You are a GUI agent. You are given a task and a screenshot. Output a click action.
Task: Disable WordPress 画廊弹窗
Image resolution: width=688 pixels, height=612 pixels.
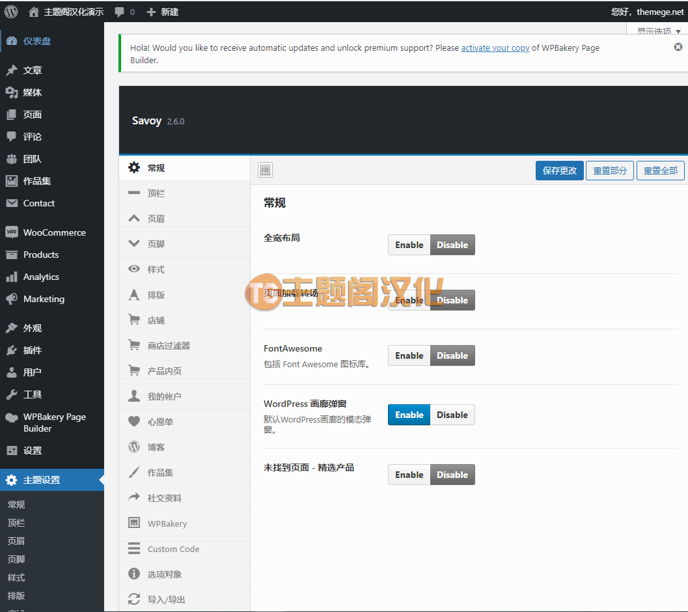pyautogui.click(x=452, y=415)
